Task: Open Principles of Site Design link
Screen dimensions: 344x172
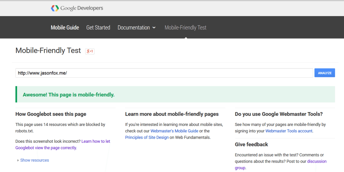Action: point(147,137)
